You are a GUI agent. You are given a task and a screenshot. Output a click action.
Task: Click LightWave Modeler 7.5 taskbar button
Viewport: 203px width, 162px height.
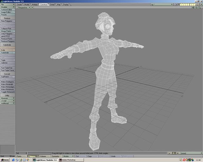pos(45,160)
